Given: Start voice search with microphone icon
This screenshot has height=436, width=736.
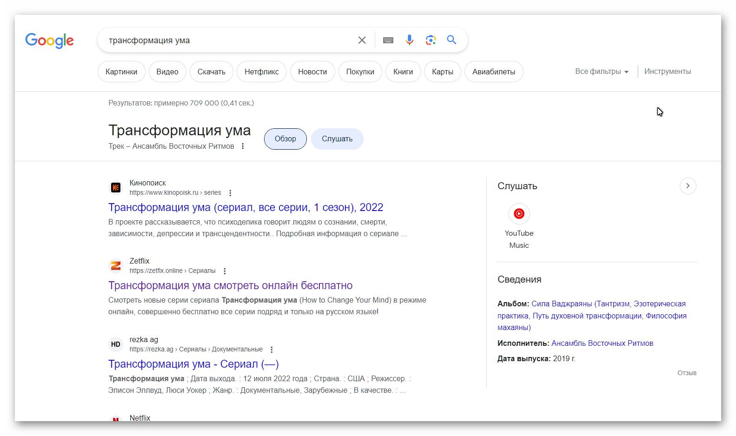Looking at the screenshot, I should [x=409, y=40].
